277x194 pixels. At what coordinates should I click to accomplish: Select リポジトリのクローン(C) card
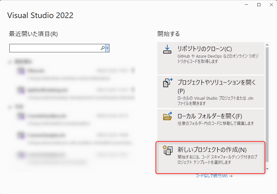click(x=211, y=58)
